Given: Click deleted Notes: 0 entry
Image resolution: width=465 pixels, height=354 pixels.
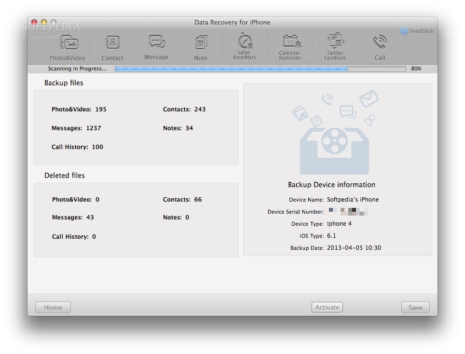Looking at the screenshot, I should tap(176, 218).
